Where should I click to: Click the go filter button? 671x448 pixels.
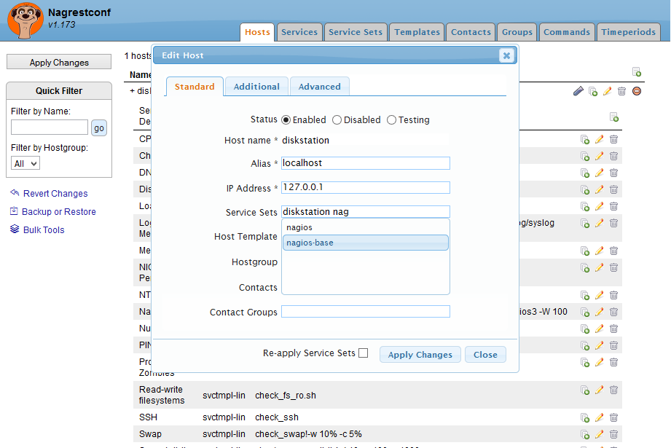99,128
